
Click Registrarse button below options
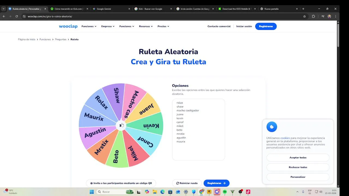pyautogui.click(x=216, y=183)
